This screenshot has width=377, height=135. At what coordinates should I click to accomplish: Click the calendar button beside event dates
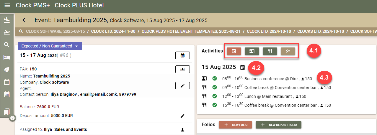tap(182, 55)
